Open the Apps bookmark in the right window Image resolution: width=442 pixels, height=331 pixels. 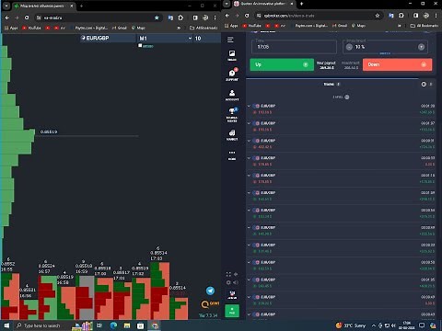click(x=231, y=26)
